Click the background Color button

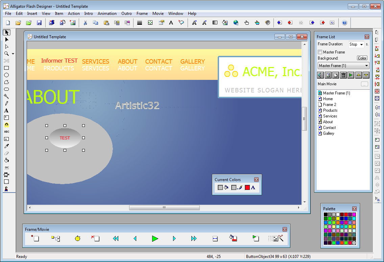[x=362, y=58]
